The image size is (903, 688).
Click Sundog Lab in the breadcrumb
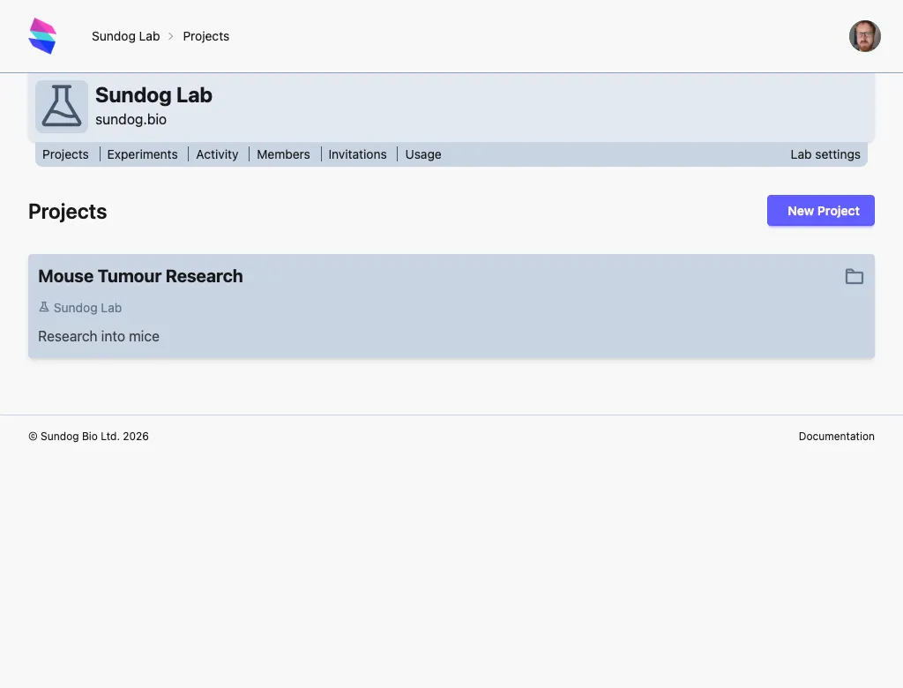[125, 36]
